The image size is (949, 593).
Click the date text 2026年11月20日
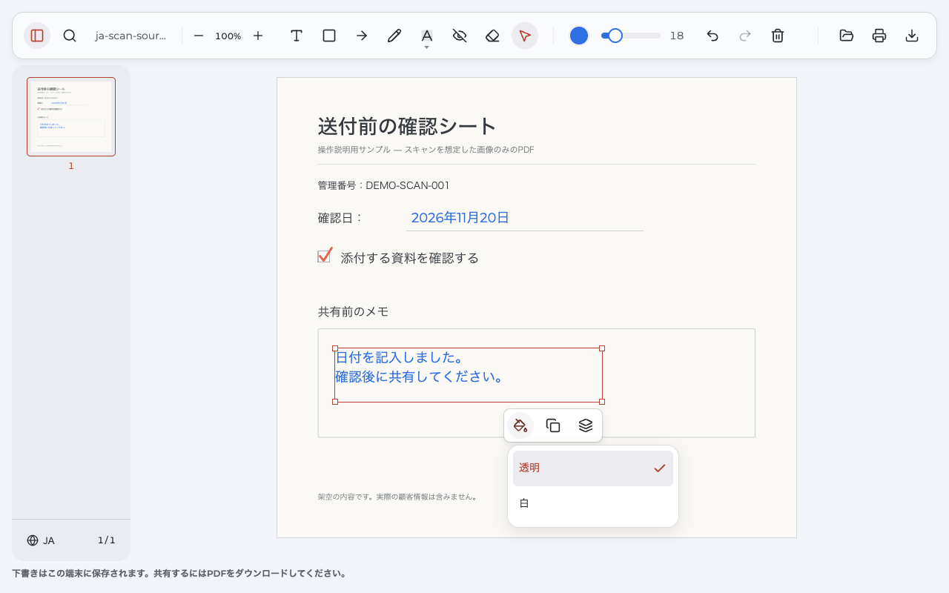point(460,218)
